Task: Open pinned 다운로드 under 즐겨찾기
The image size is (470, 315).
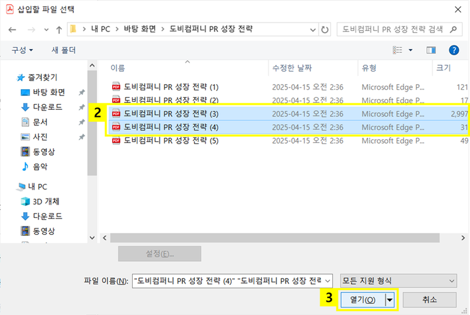Action: click(41, 107)
